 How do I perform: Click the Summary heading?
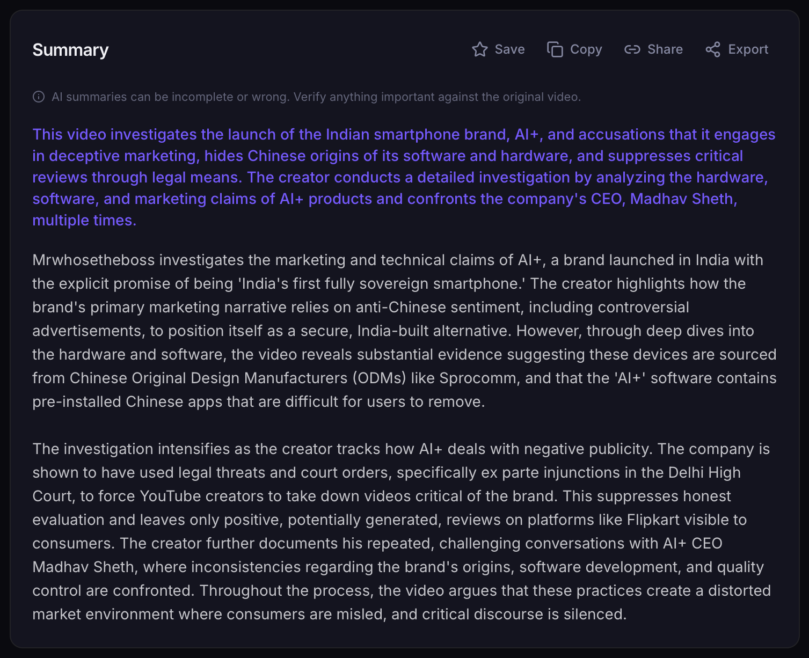[70, 50]
